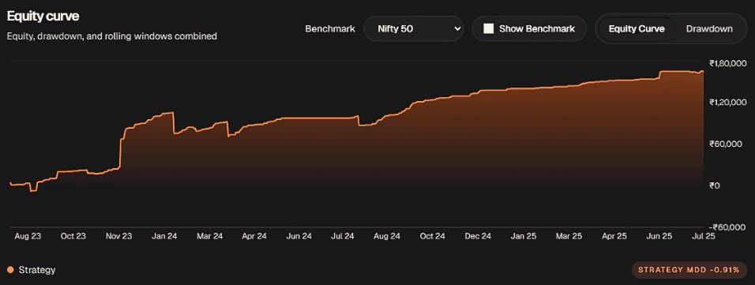Click the Oct 23 date label
Screen dimensions: 755x285
73,236
